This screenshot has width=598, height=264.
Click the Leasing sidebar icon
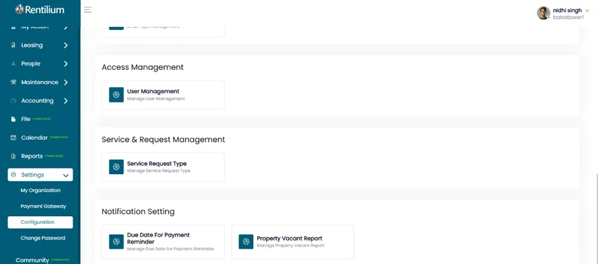click(13, 45)
